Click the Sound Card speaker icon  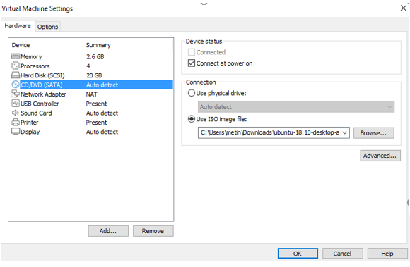16,113
